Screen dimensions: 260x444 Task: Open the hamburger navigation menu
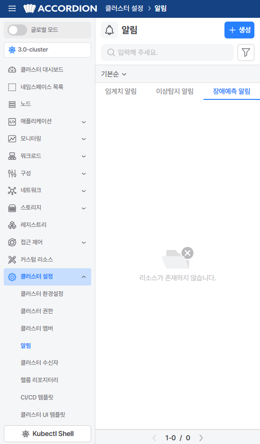[12, 8]
